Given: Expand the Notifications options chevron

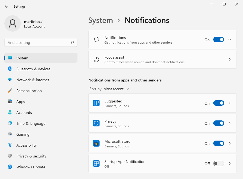Looking at the screenshot, I should click(x=230, y=40).
